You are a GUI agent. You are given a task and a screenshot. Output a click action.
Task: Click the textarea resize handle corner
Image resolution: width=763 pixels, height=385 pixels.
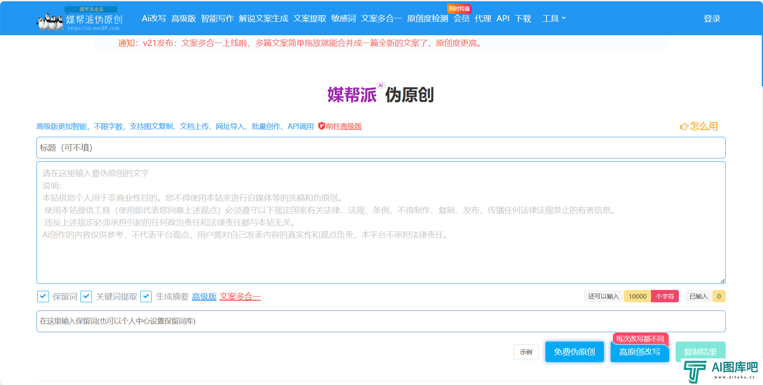722,281
